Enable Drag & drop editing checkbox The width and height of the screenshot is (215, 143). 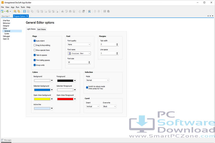tap(35, 45)
